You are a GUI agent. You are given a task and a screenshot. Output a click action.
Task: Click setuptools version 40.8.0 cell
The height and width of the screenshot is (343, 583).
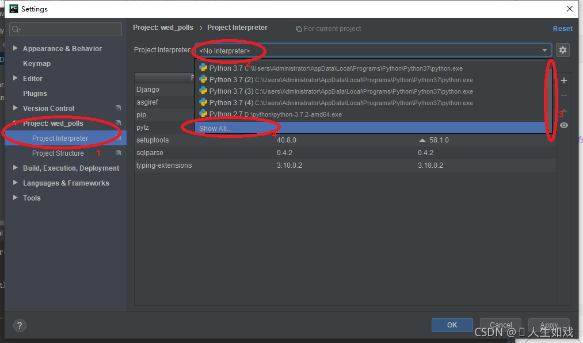pos(286,140)
